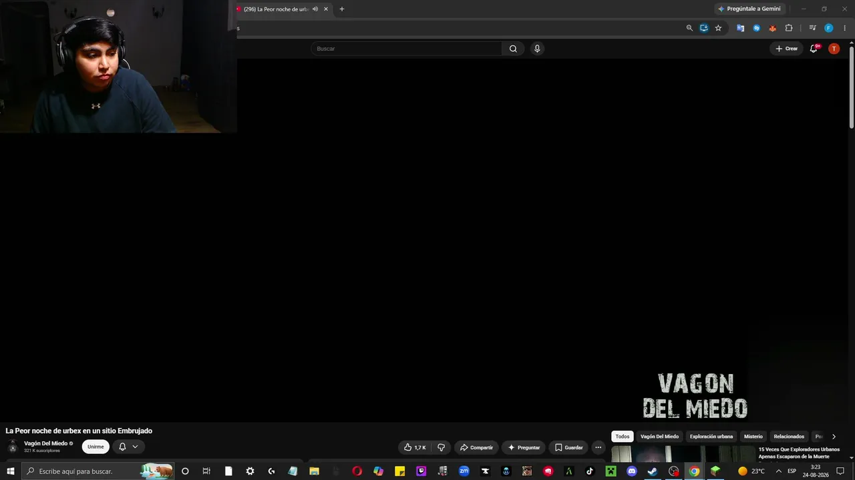Click the YouTube search magnifier button
855x480 pixels.
tap(513, 49)
